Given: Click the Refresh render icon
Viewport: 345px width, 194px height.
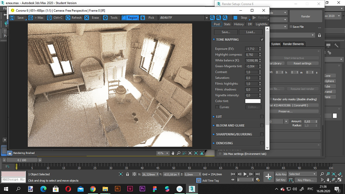Looking at the screenshot, I should point(68,18).
